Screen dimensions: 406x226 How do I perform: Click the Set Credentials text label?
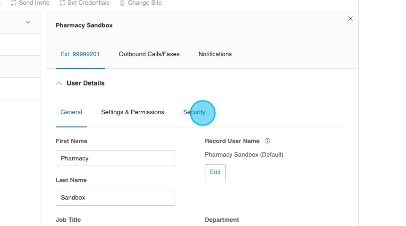88,3
